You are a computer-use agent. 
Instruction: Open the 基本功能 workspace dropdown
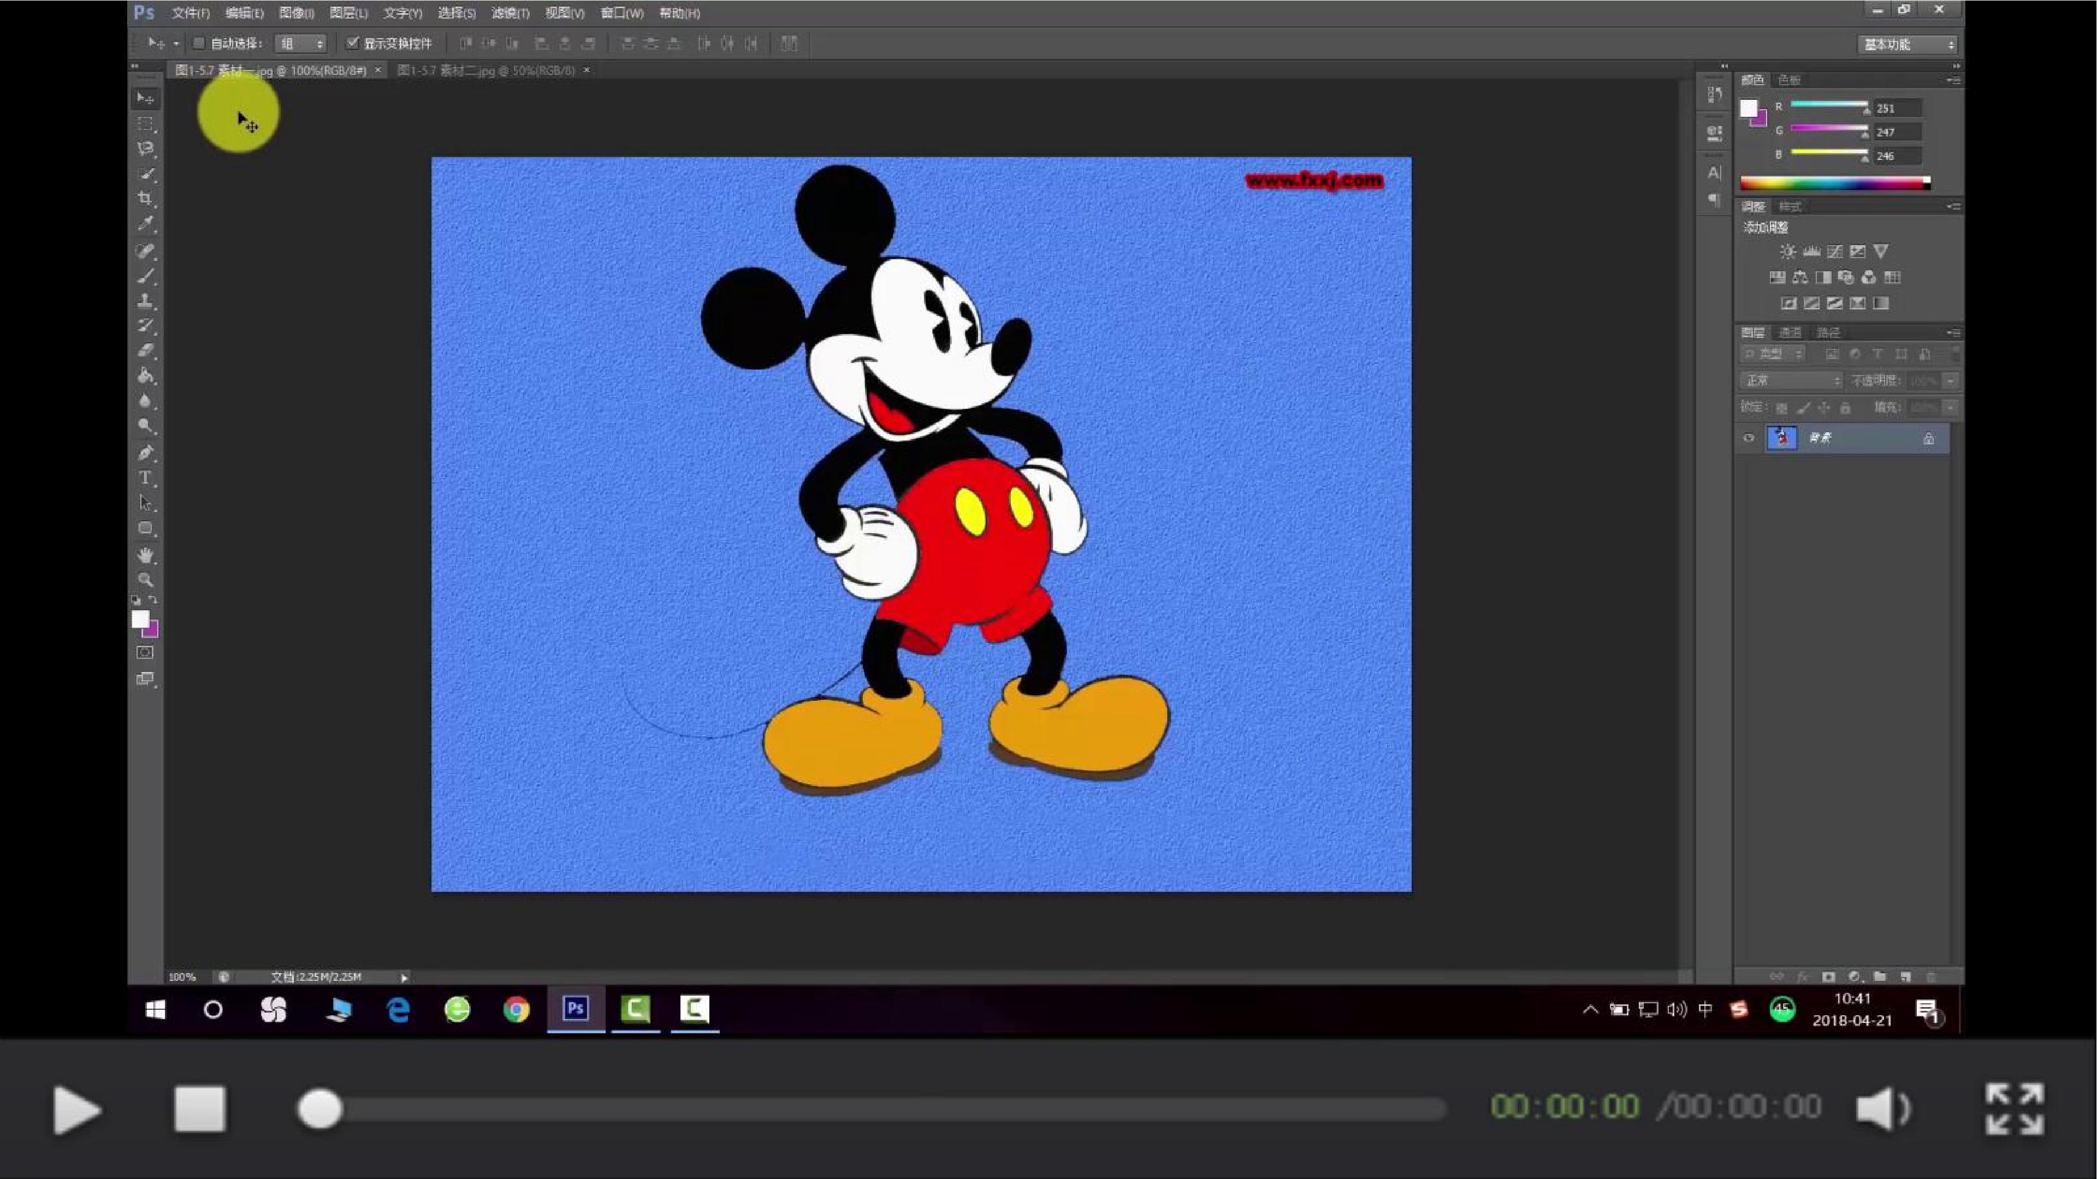point(1908,45)
